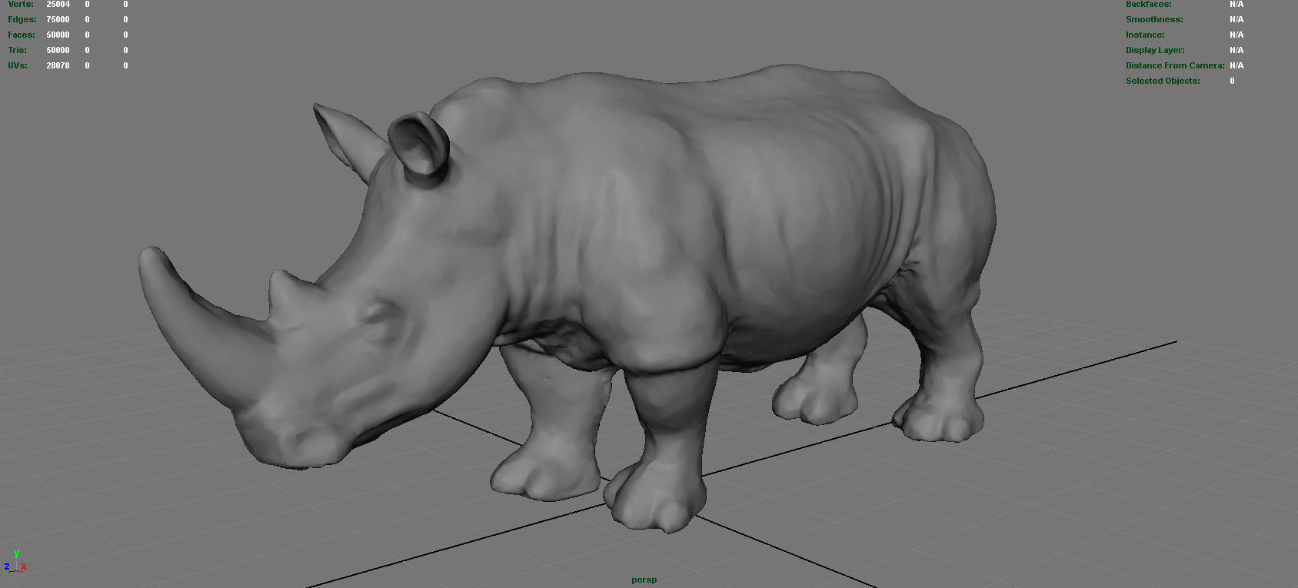This screenshot has width=1298, height=588.
Task: Click the Instance HUD label
Action: [1145, 35]
